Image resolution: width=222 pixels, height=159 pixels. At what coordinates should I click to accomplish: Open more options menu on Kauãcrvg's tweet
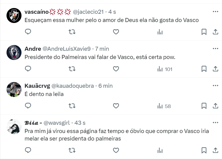click(x=215, y=86)
